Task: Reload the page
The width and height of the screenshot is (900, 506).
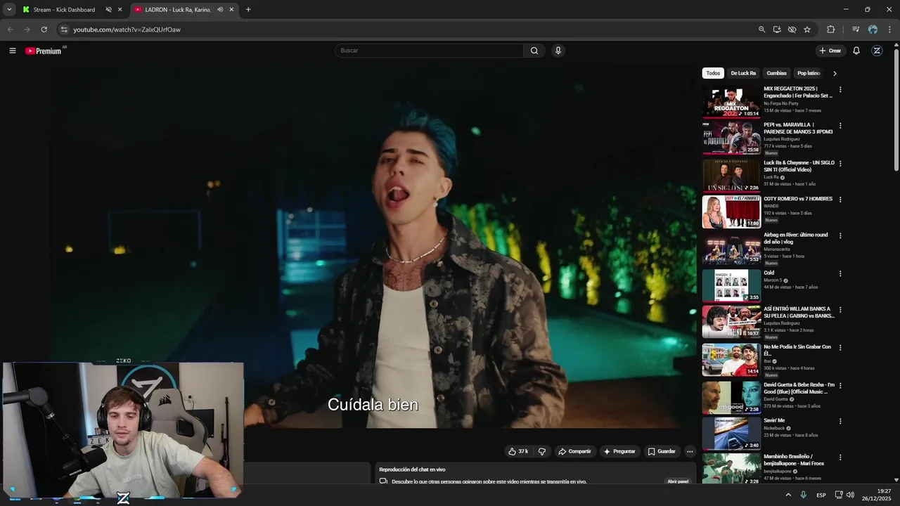Action: tap(44, 30)
